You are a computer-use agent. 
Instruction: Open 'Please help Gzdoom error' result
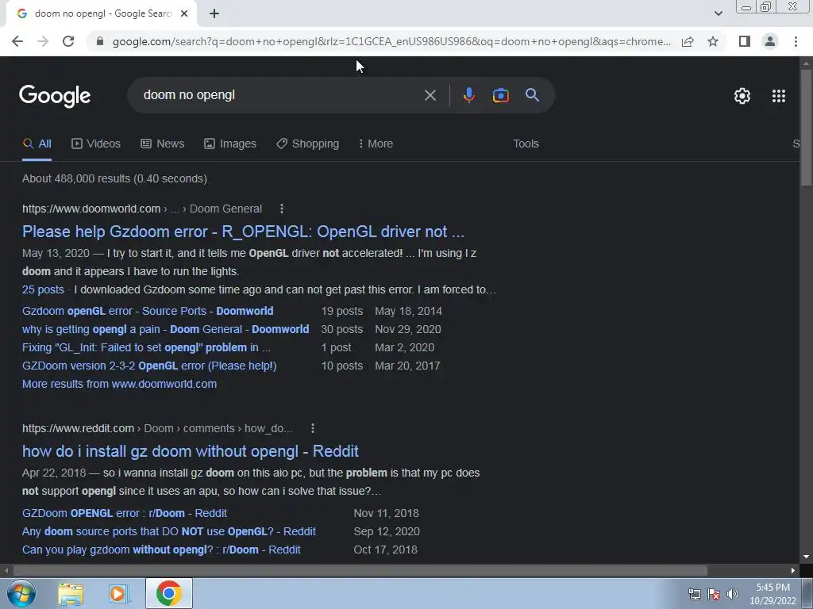pyautogui.click(x=243, y=232)
